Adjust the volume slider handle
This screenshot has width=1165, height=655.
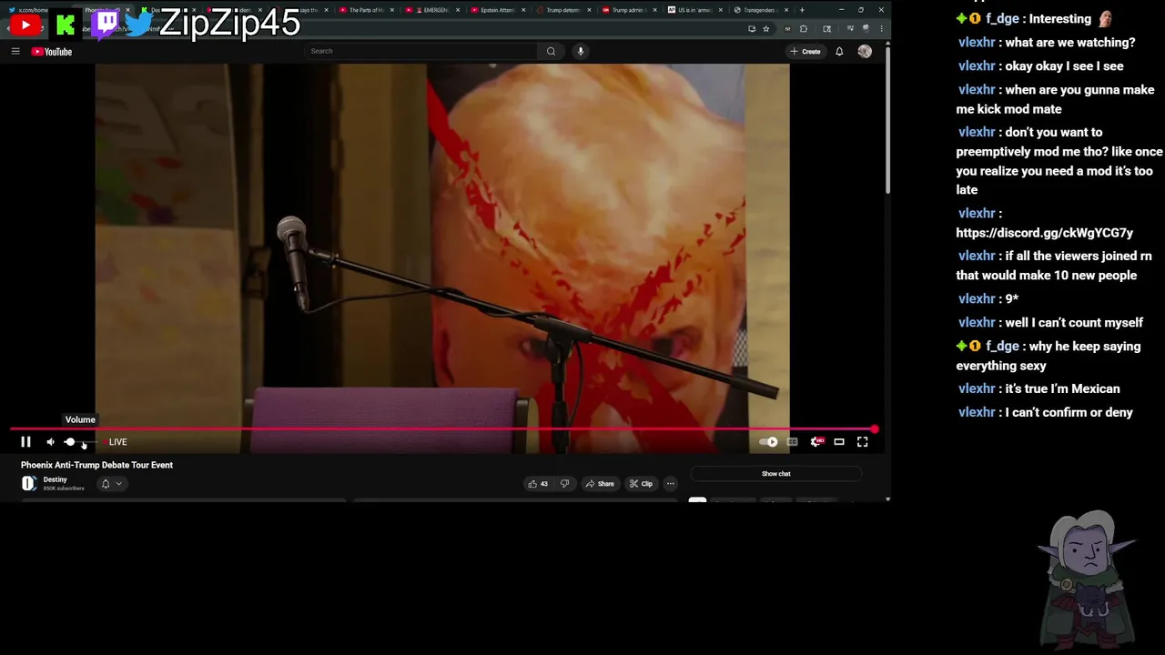click(x=70, y=442)
